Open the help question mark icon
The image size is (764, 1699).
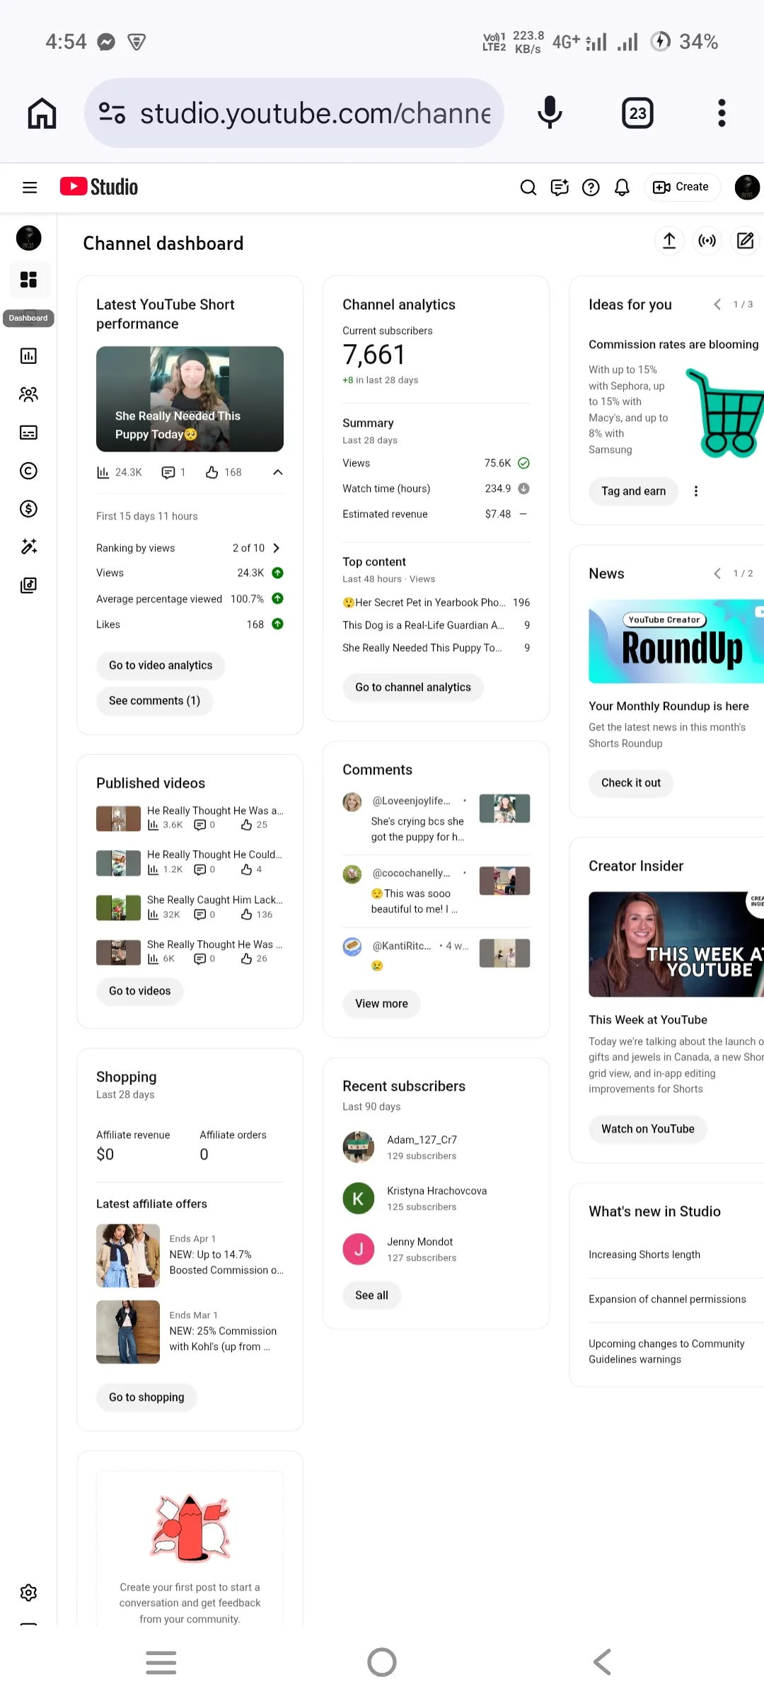coord(591,188)
